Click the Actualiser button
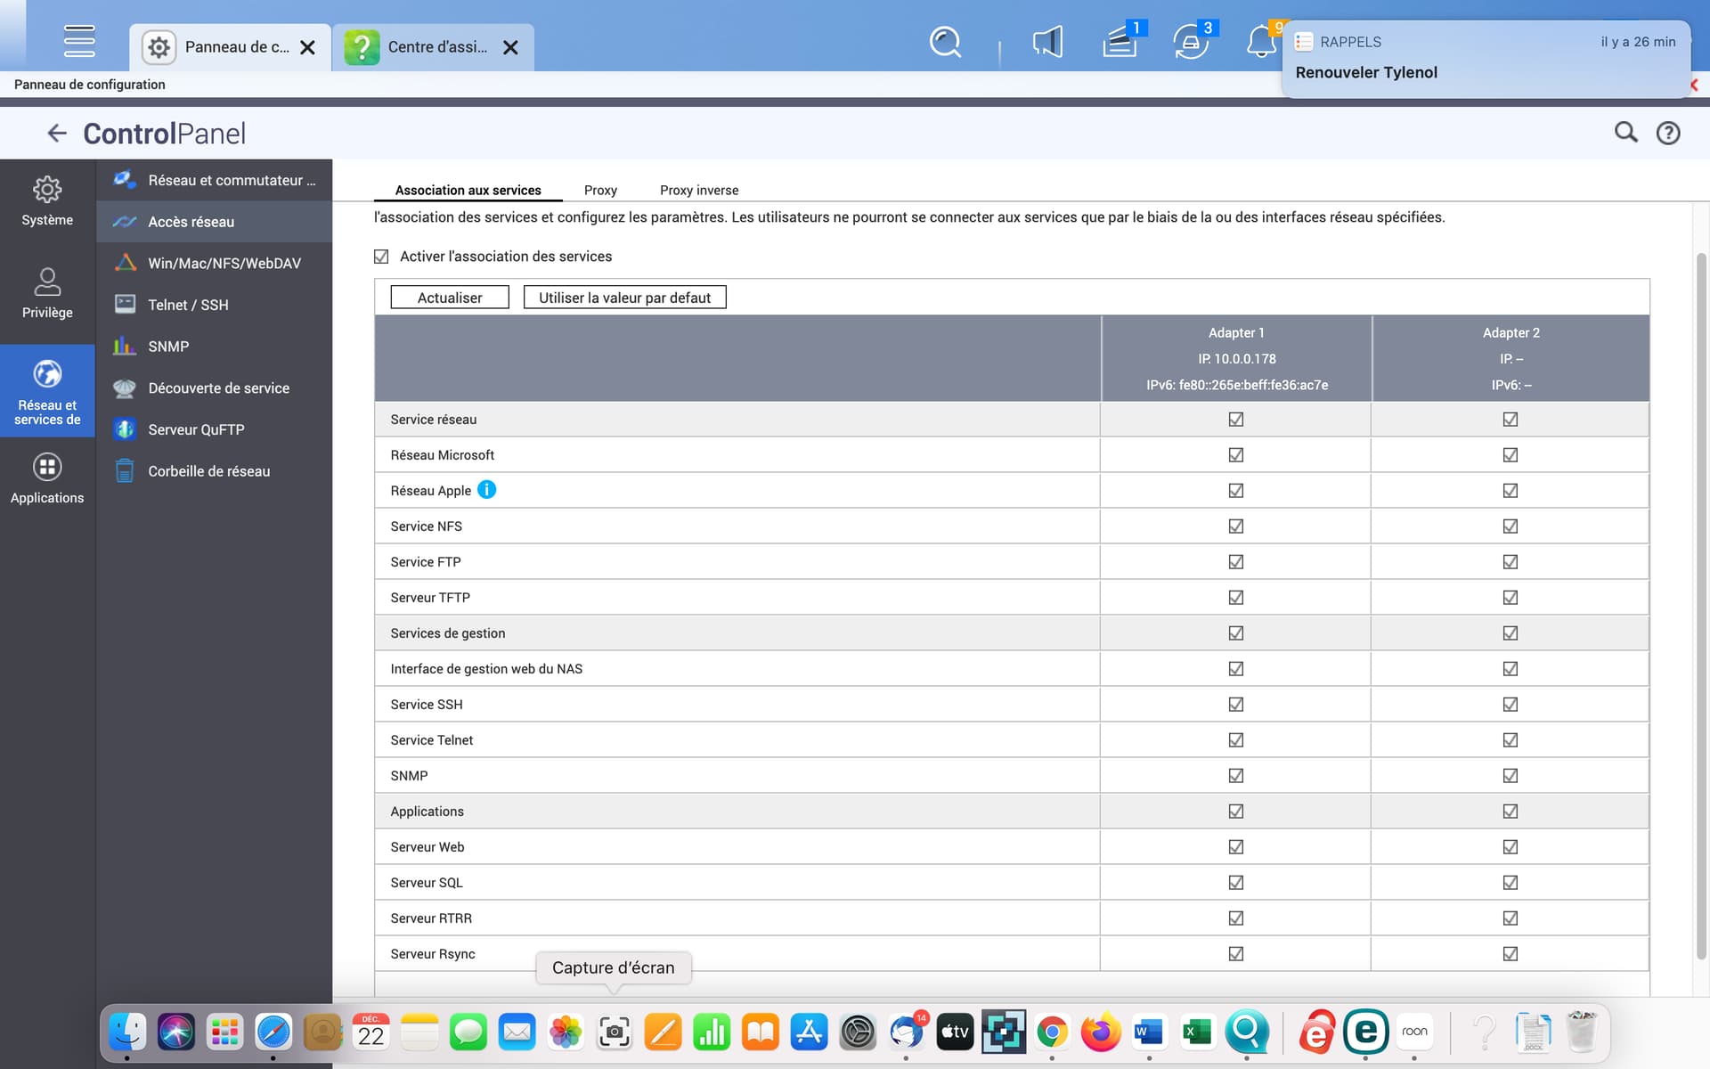Screen dimensions: 1710x1069 [450, 298]
